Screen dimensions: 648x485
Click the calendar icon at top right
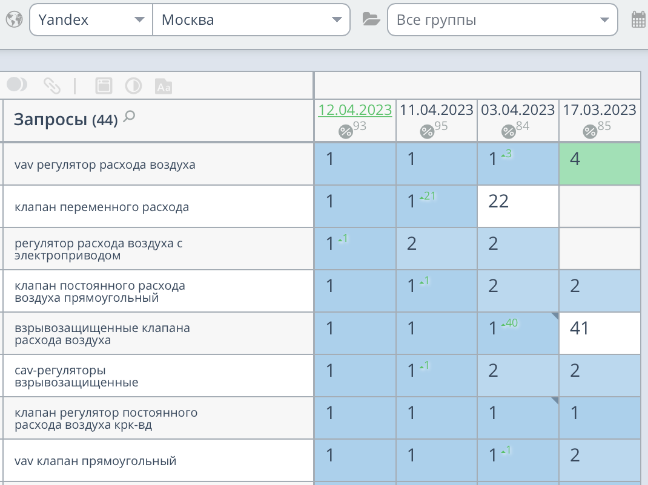point(638,19)
